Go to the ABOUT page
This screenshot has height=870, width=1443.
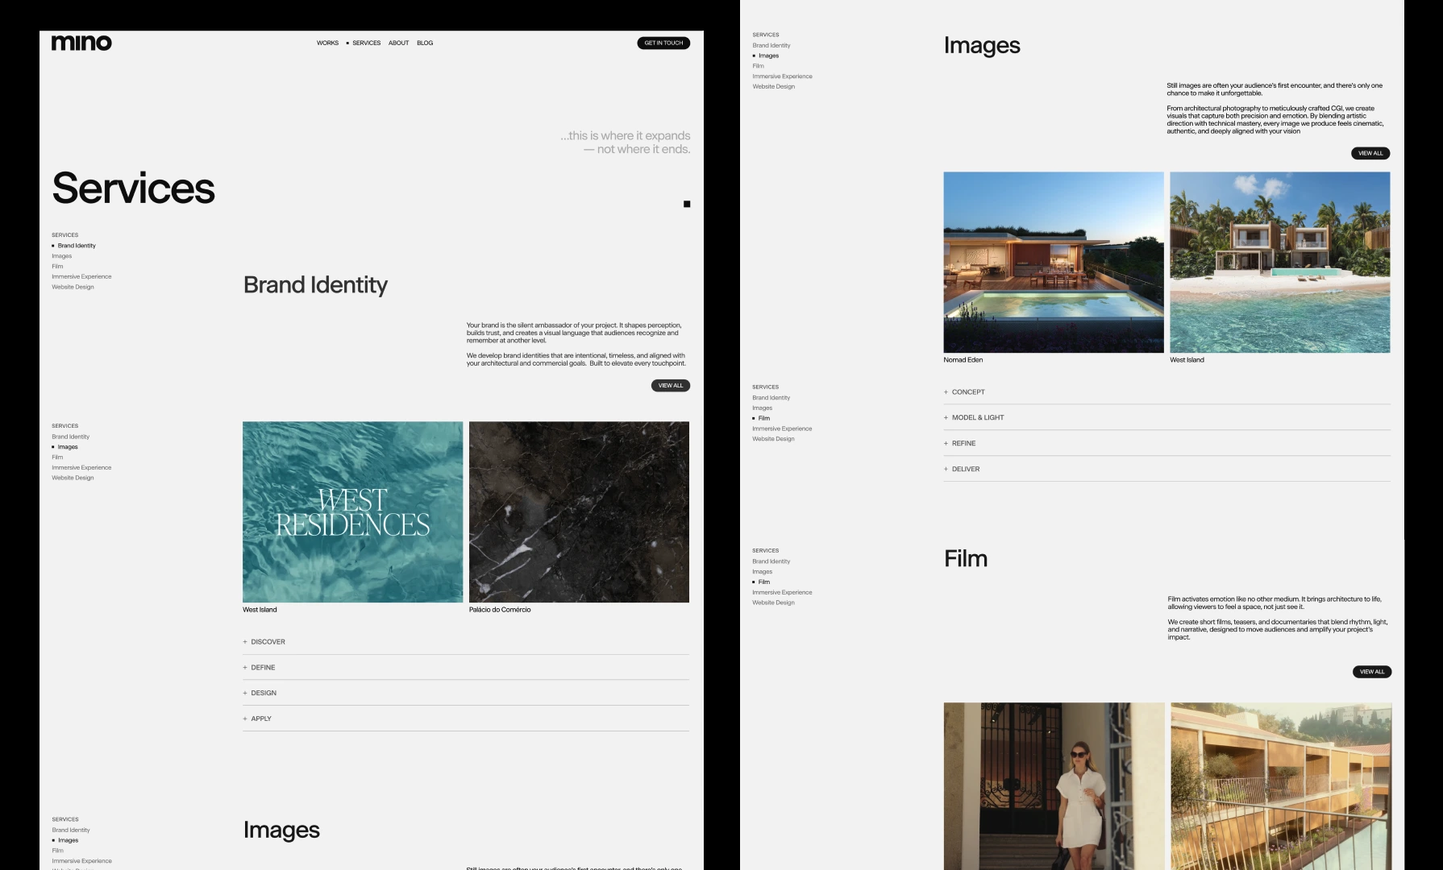tap(398, 43)
